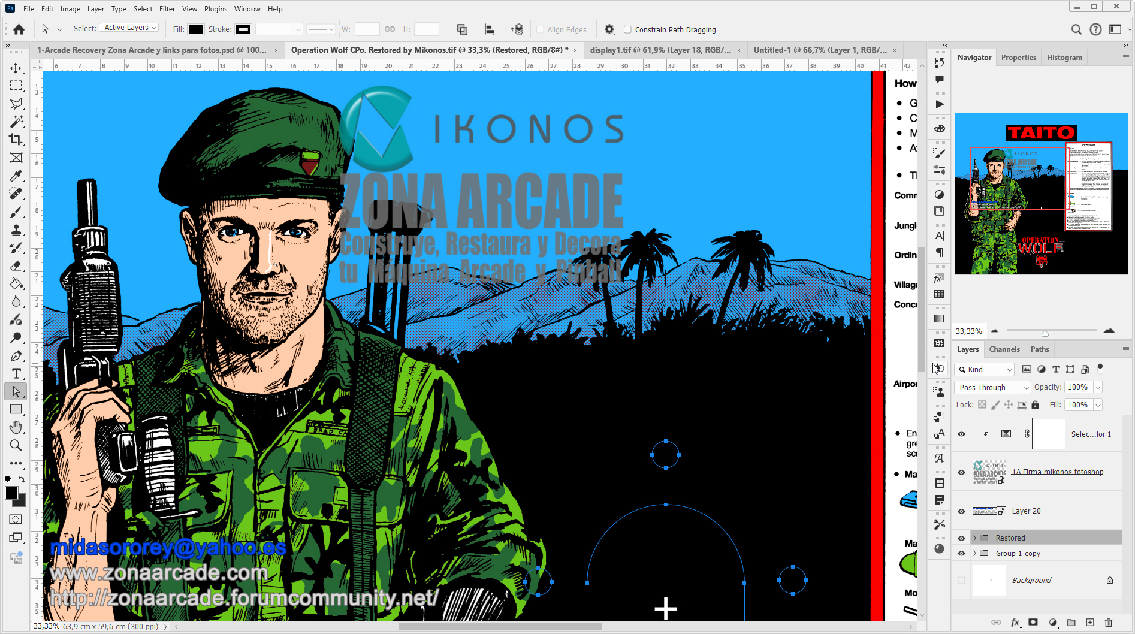Open the stroke width dropdown
This screenshot has height=634, width=1135.
tap(298, 29)
